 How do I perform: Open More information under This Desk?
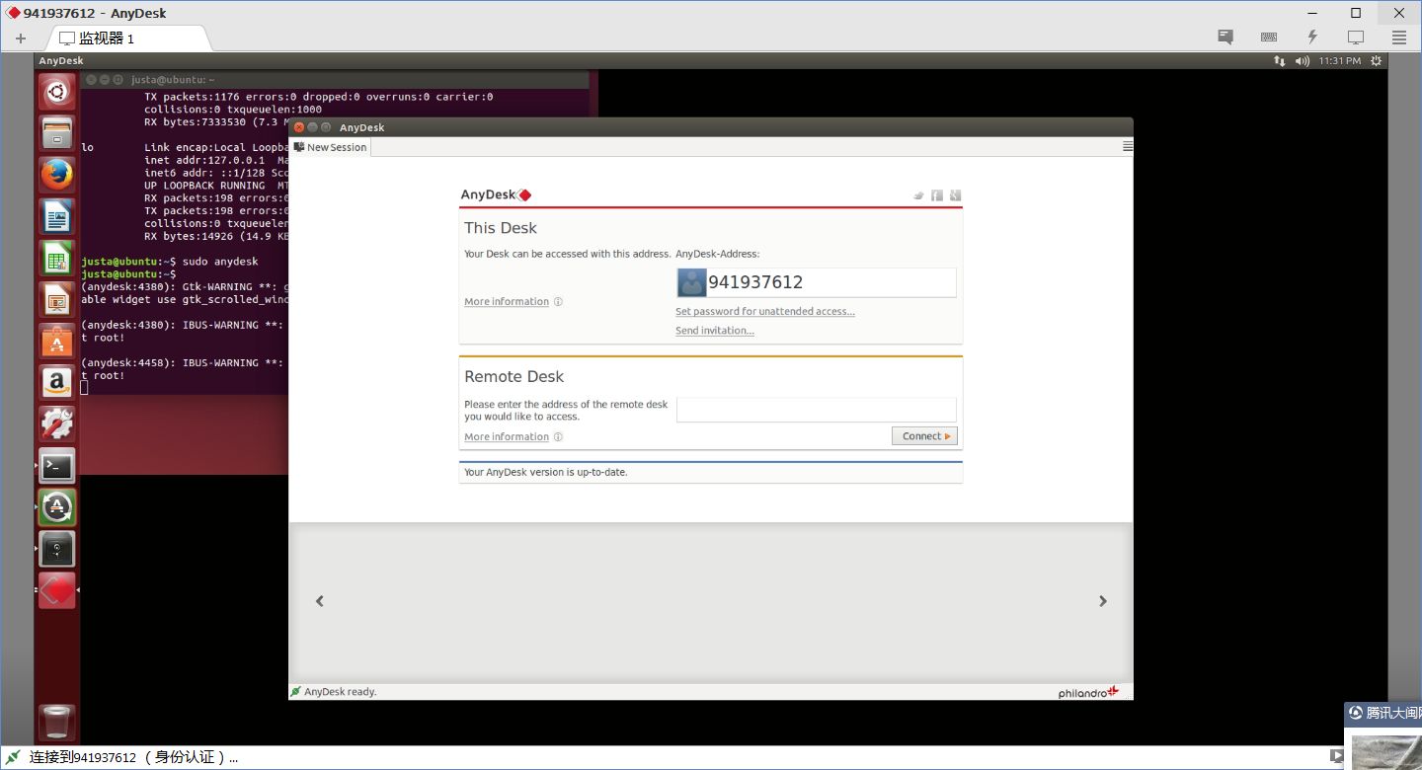[507, 302]
